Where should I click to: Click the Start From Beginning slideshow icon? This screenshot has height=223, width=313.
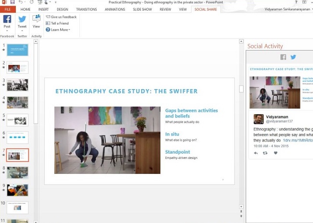(x=39, y=2)
